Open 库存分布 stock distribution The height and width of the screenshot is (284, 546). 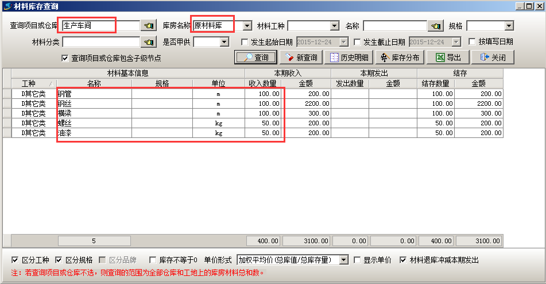(x=400, y=57)
